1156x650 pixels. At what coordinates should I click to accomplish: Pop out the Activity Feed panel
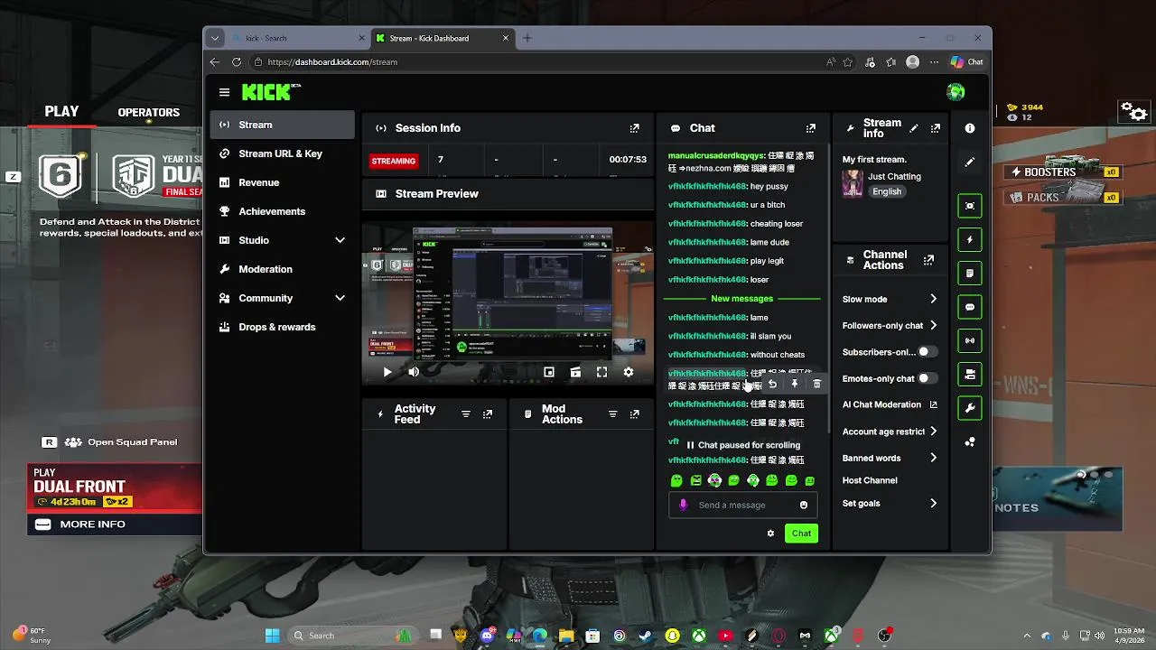pos(488,414)
